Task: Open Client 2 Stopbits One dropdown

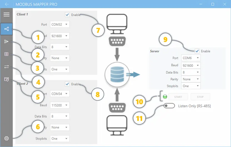Action: (x=60, y=139)
